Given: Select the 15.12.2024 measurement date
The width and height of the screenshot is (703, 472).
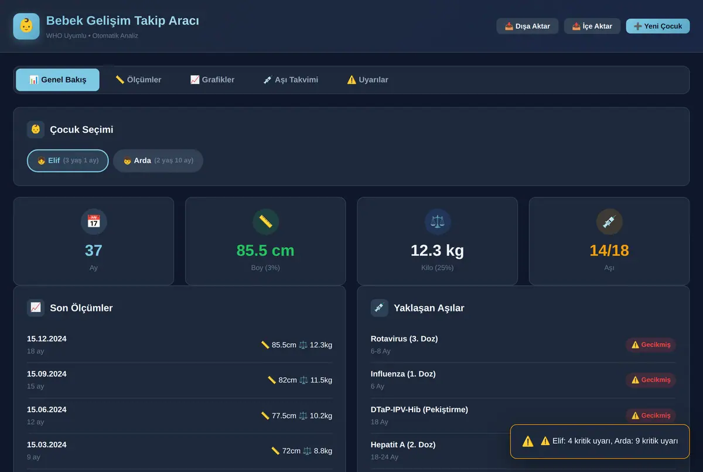Looking at the screenshot, I should [47, 338].
